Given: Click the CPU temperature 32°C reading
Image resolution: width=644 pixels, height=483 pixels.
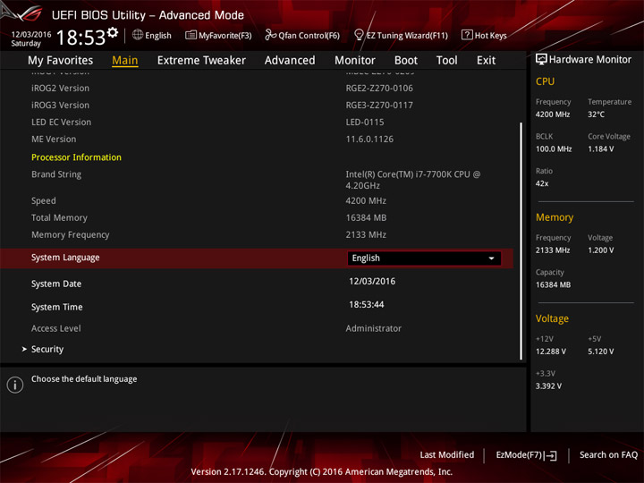Looking at the screenshot, I should pyautogui.click(x=596, y=114).
